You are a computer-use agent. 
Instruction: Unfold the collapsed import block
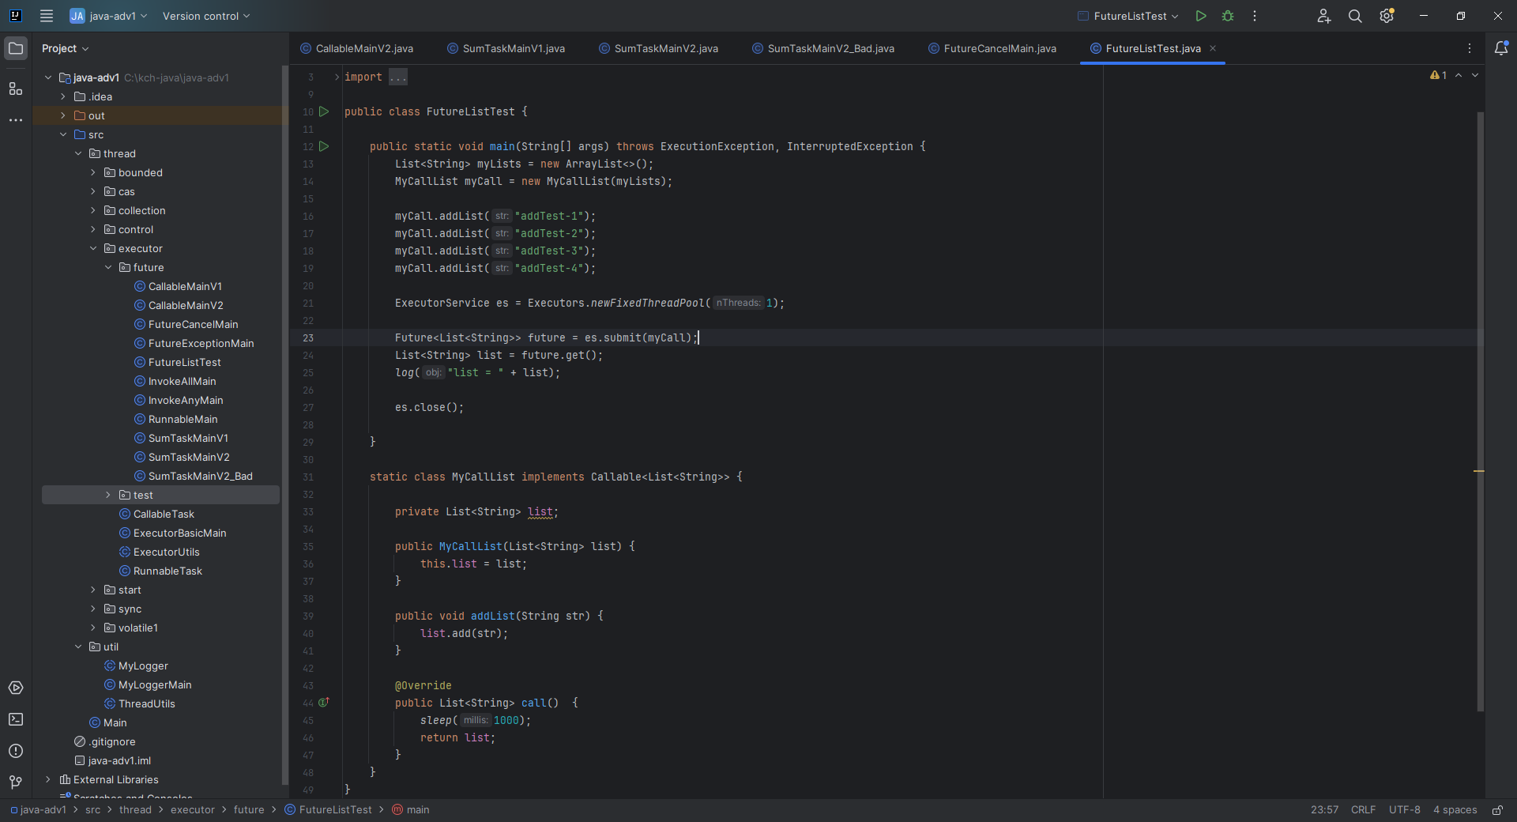click(x=337, y=77)
